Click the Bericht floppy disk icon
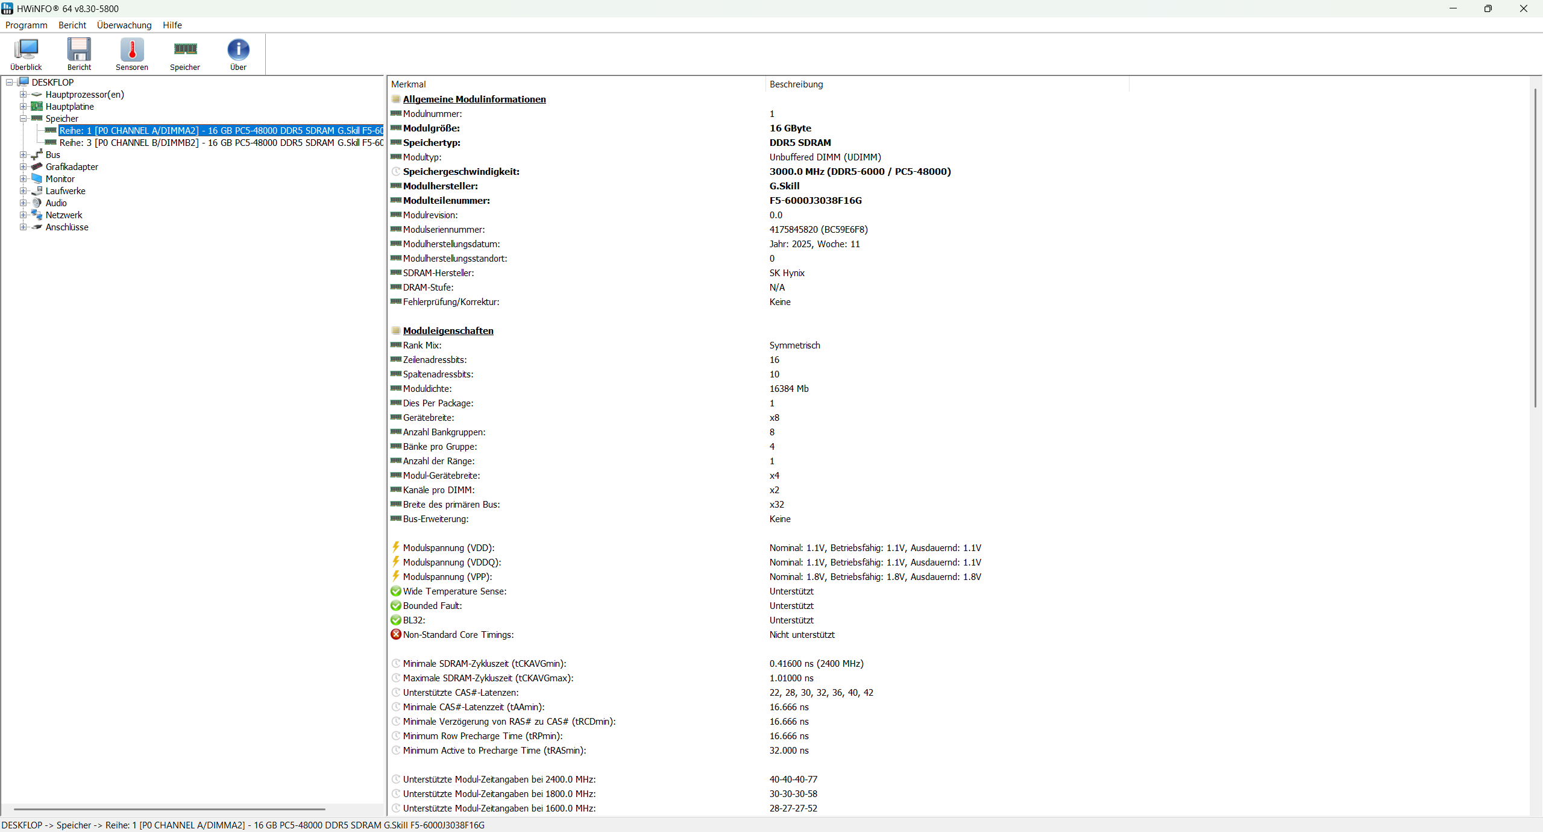The image size is (1543, 832). tap(79, 50)
